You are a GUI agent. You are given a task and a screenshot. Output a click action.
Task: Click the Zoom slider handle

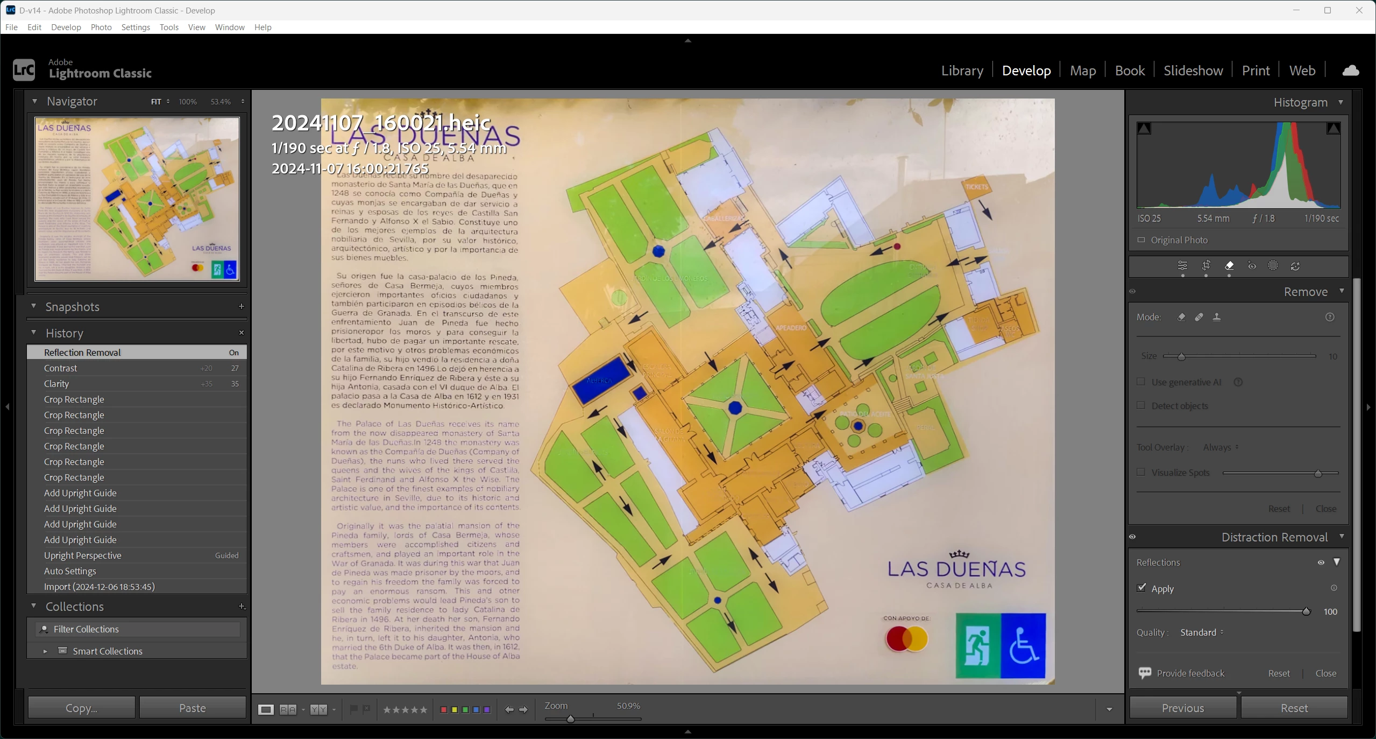click(x=570, y=719)
